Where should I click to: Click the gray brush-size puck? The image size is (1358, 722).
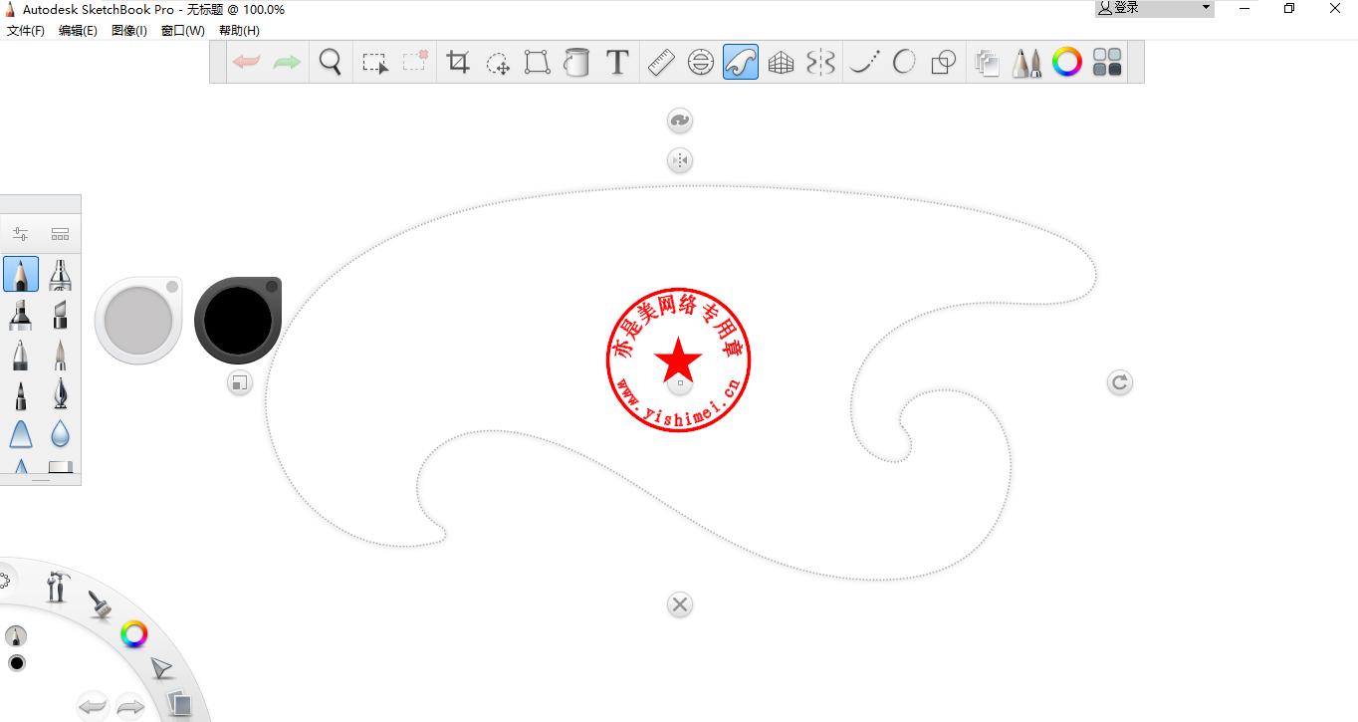tap(138, 320)
